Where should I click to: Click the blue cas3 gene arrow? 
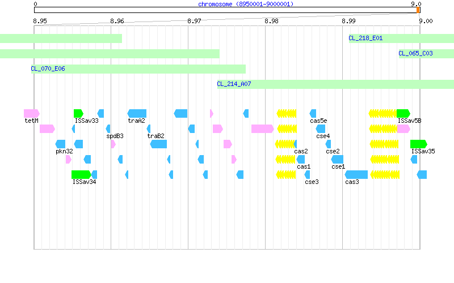pos(356,175)
